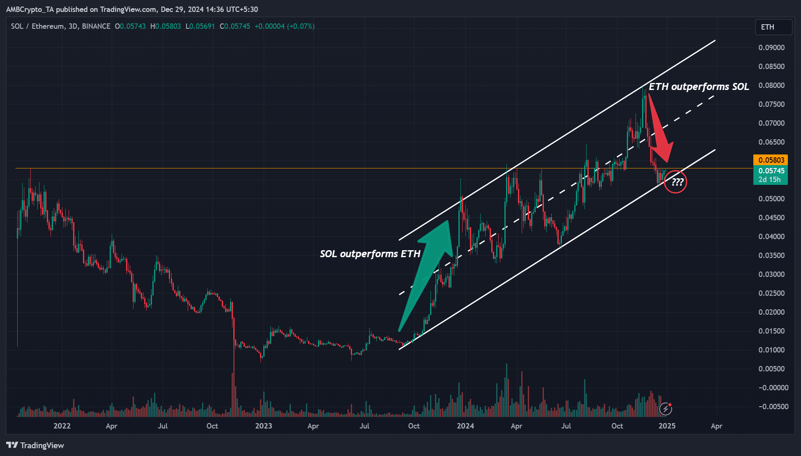Viewport: 801px width, 456px height.
Task: Click the 0.01000 price axis label
Action: (x=771, y=350)
